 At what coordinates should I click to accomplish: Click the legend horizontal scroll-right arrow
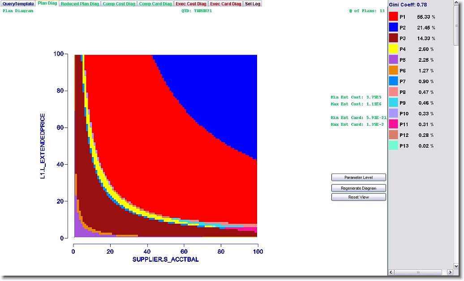coord(450,272)
